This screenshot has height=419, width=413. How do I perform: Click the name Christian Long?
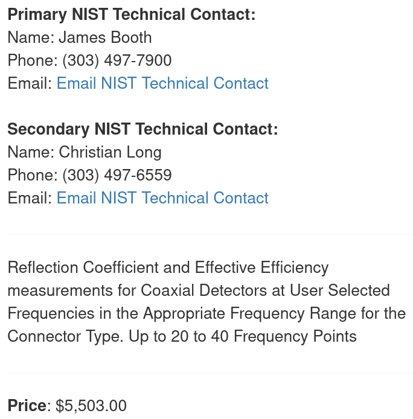click(110, 152)
